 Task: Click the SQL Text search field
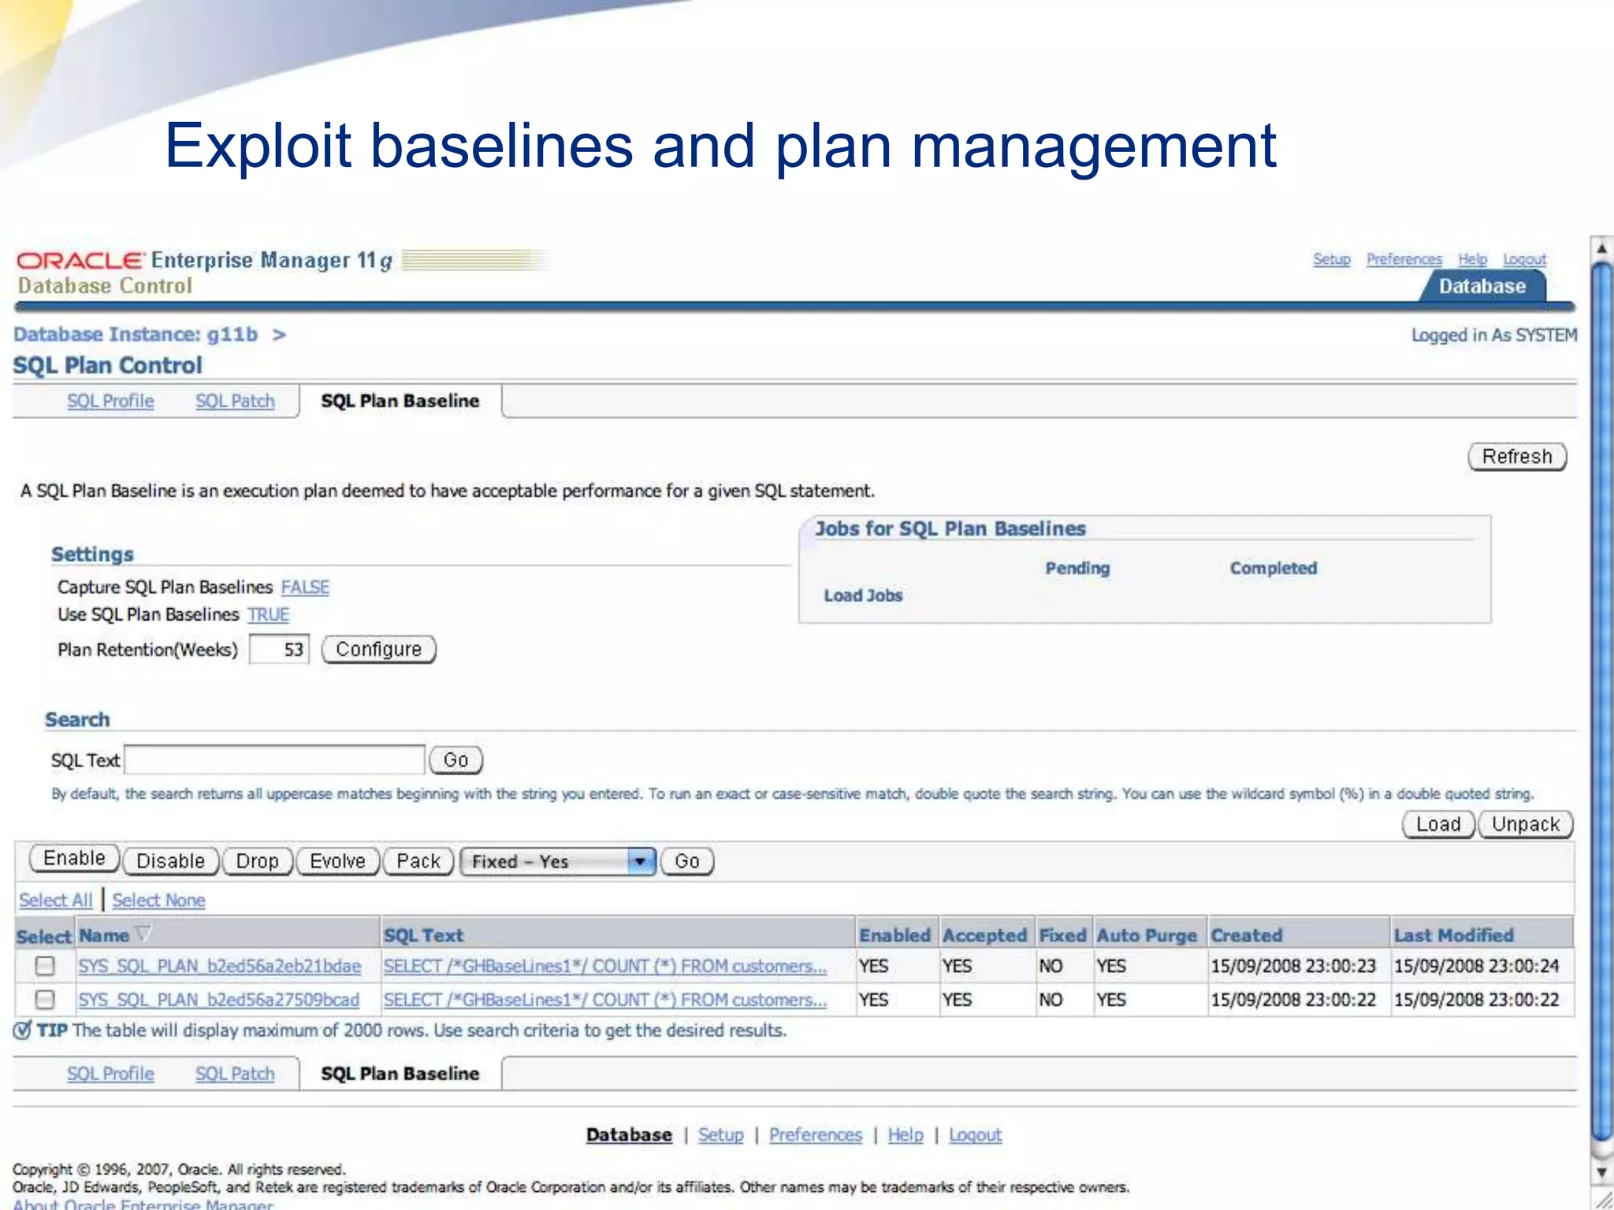point(275,759)
